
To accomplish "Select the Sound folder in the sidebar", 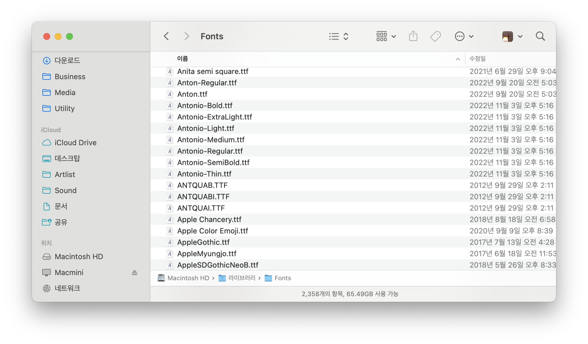I will pyautogui.click(x=66, y=191).
